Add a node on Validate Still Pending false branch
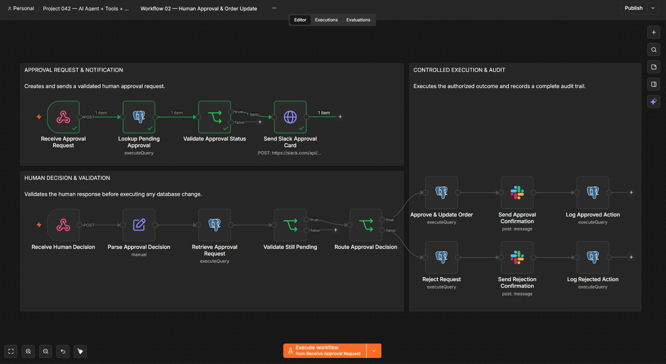 tap(335, 230)
